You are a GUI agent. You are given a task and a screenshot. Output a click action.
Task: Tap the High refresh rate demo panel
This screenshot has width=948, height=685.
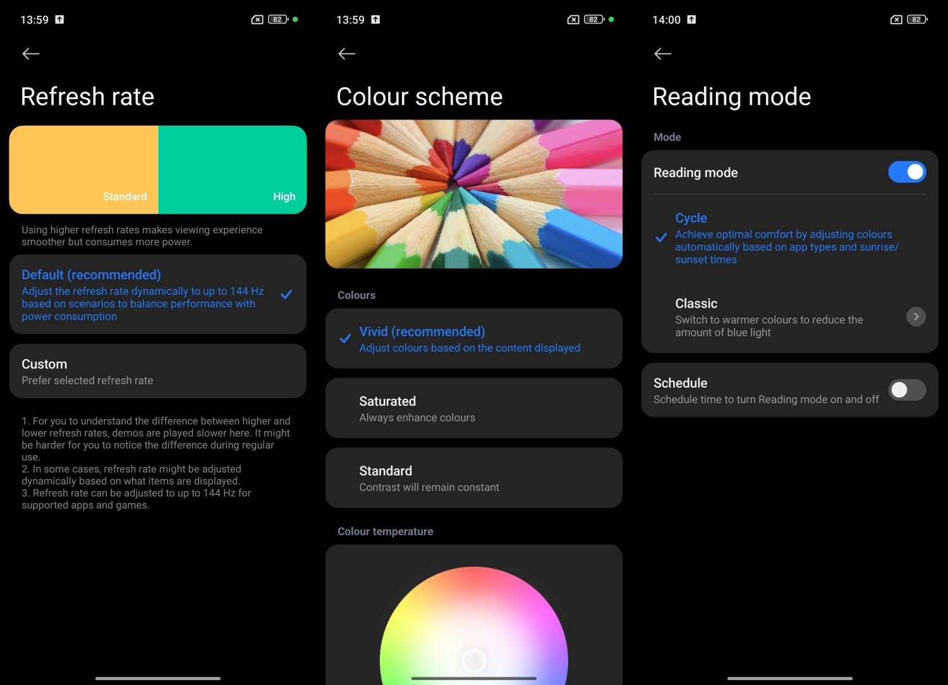232,169
